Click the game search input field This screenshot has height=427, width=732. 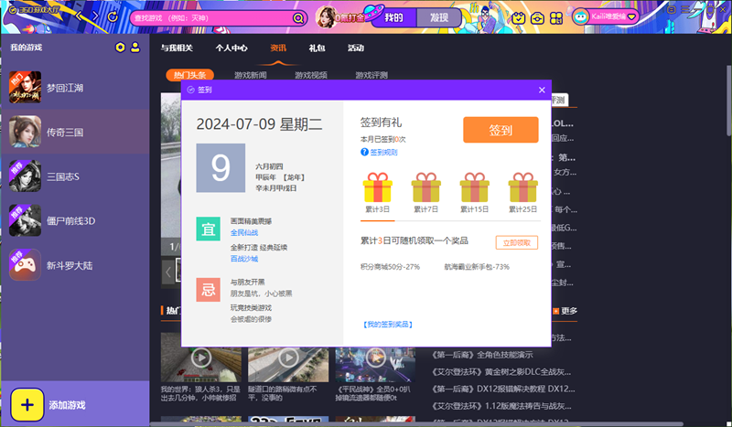210,17
